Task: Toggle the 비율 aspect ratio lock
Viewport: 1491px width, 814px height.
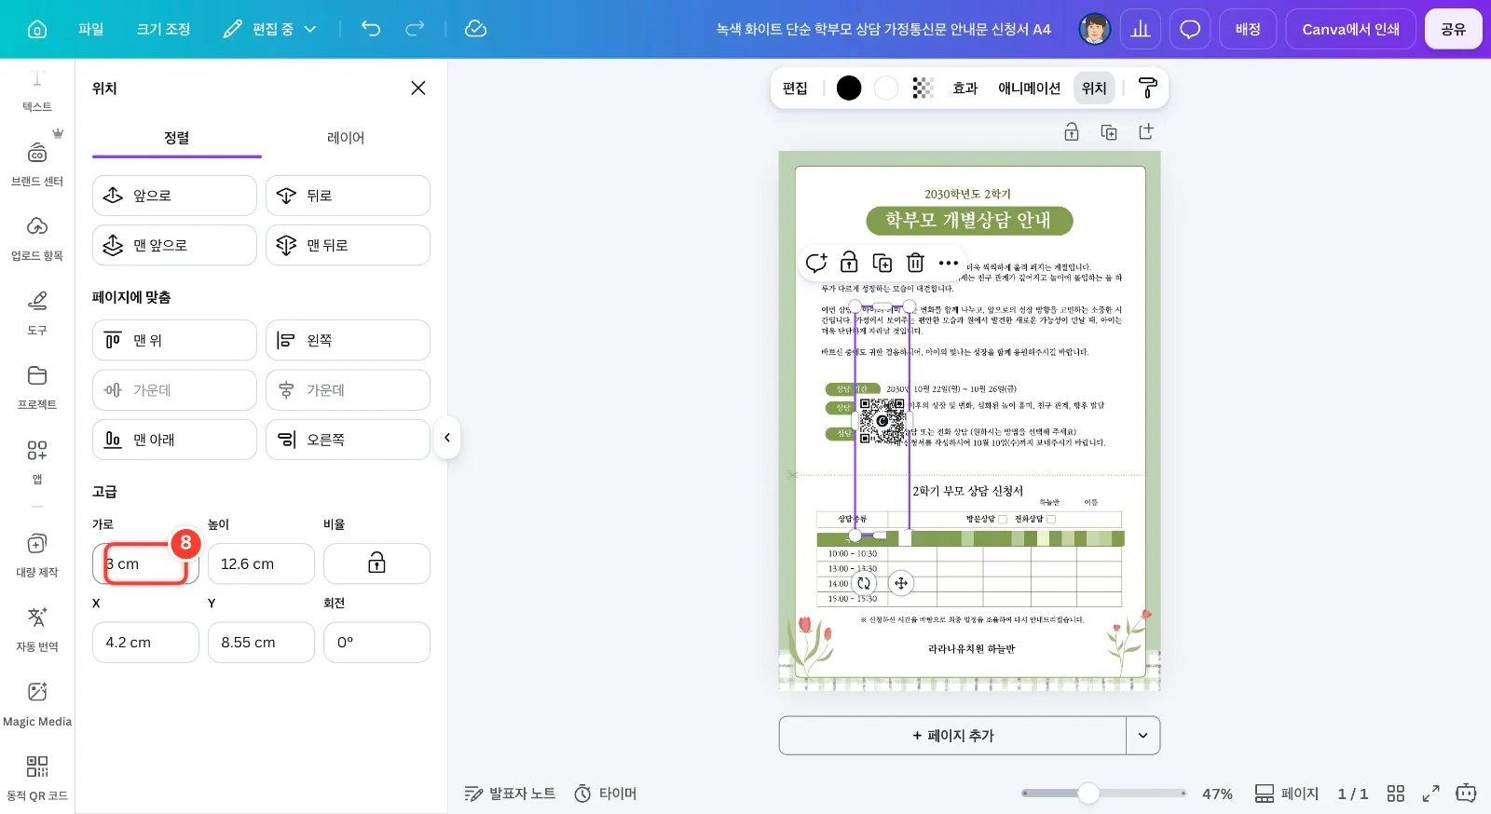Action: (x=376, y=563)
